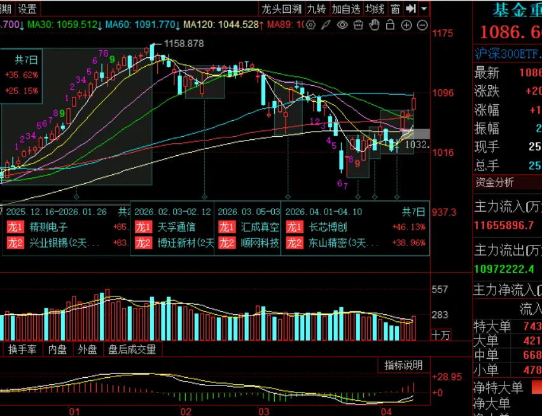Open the 设置 menu
Image resolution: width=542 pixels, height=416 pixels.
pos(27,9)
